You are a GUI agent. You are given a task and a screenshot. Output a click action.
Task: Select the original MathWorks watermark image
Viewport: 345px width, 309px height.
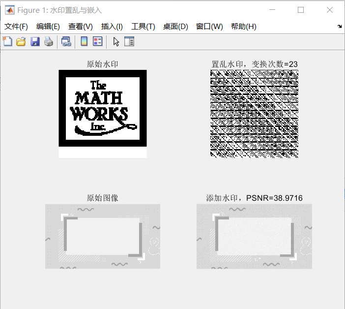(x=103, y=114)
